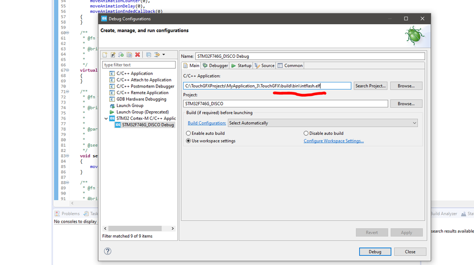Switch to the Source tab
Image resolution: width=474 pixels, height=265 pixels.
[x=264, y=65]
